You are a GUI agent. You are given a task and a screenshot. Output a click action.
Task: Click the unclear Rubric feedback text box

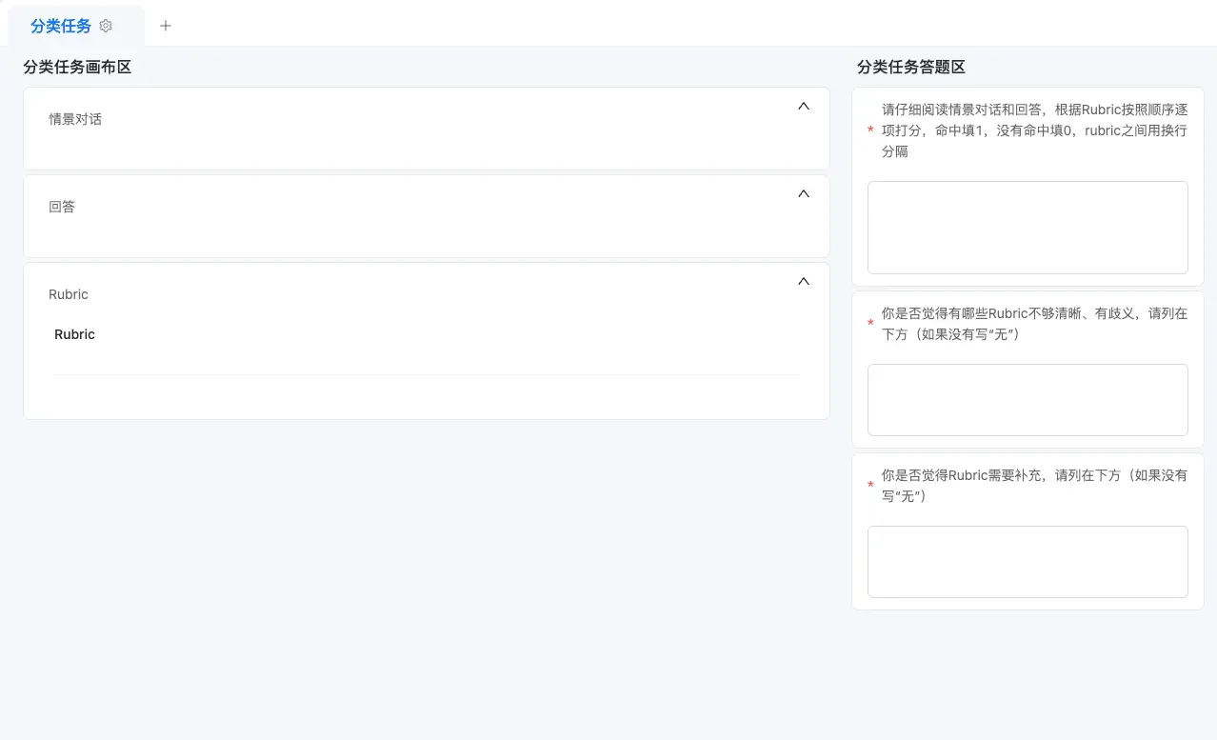point(1027,400)
